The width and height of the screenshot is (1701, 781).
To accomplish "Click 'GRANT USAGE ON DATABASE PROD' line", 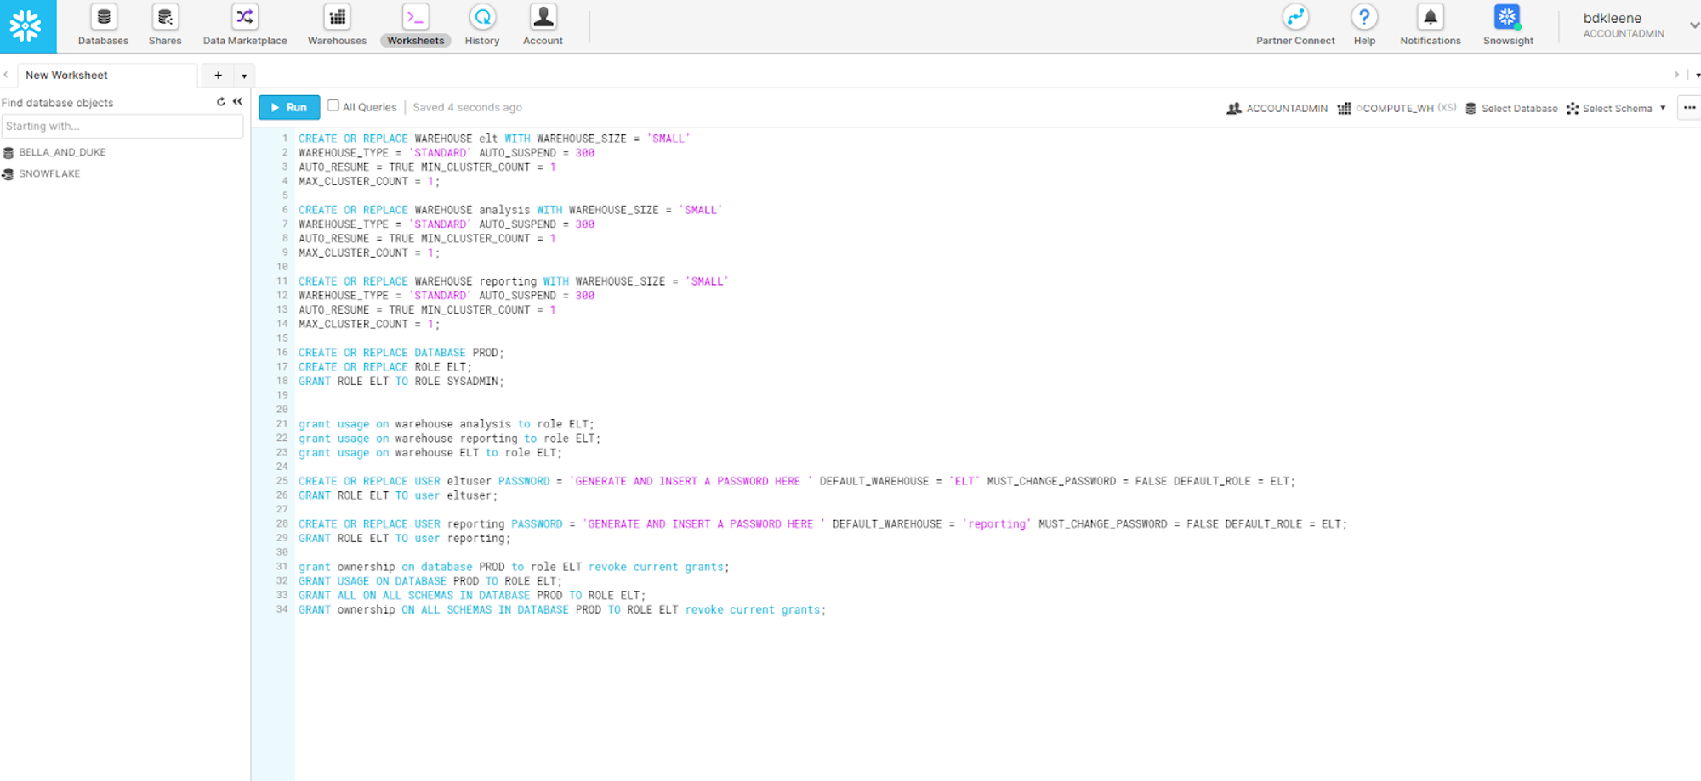I will pyautogui.click(x=430, y=581).
